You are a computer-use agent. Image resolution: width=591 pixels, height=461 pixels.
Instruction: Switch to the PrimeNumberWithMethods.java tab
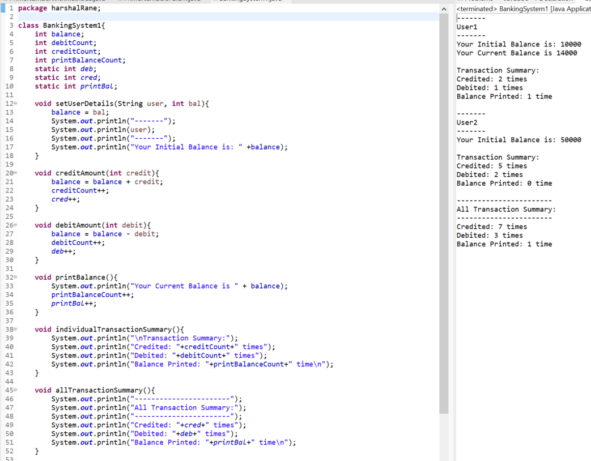click(x=57, y=2)
